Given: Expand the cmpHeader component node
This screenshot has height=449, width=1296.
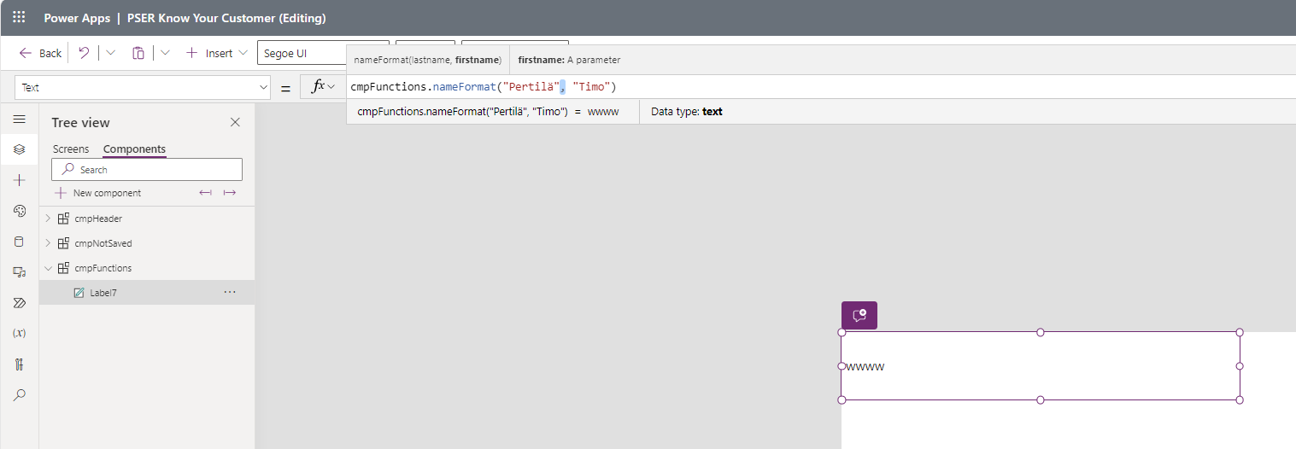Looking at the screenshot, I should (x=48, y=219).
